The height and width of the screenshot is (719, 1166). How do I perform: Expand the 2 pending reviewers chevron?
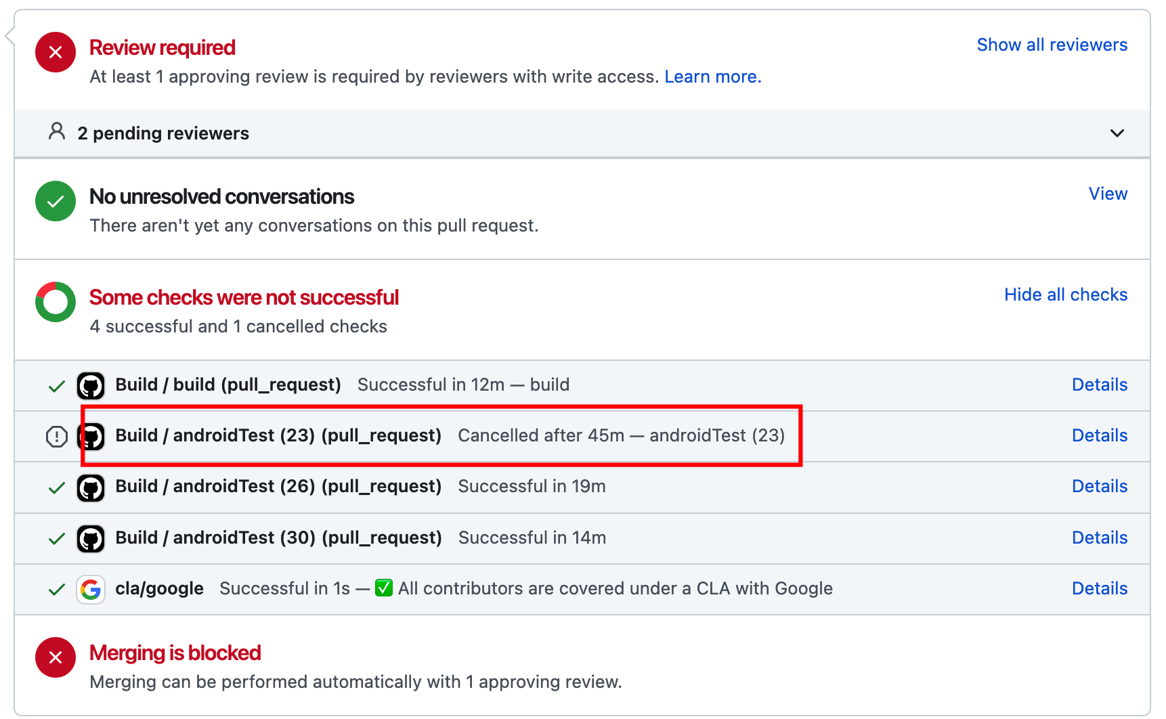click(1117, 133)
